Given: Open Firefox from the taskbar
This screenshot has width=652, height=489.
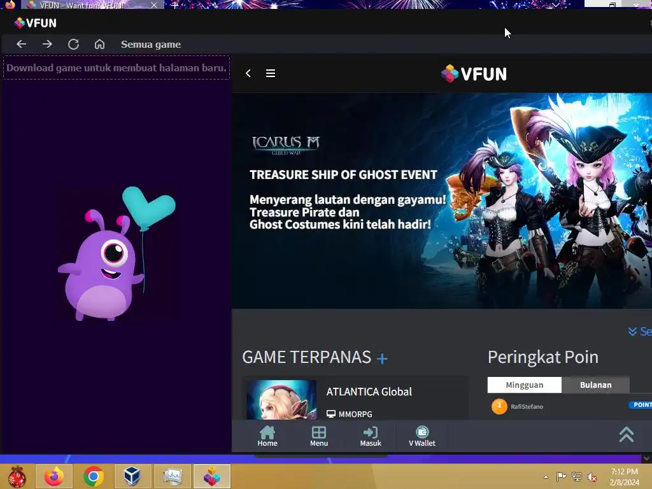Looking at the screenshot, I should coord(54,476).
